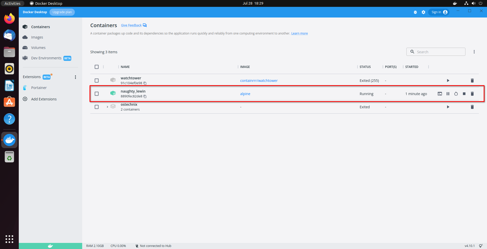
Task: Open the Portainer extension
Action: pos(38,88)
